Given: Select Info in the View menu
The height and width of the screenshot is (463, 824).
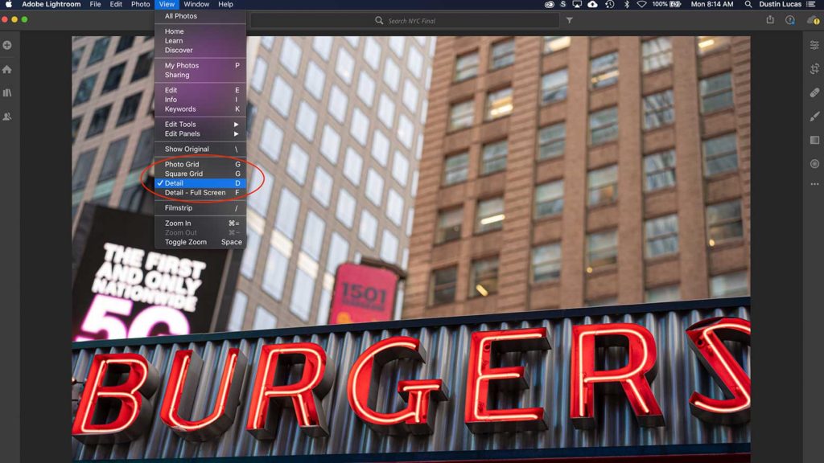Looking at the screenshot, I should coord(200,100).
